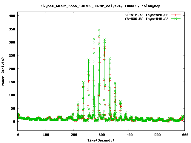Click the 400 tick label on power axis
Image resolution: width=191 pixels, height=143 pixels.
[x=12, y=16]
